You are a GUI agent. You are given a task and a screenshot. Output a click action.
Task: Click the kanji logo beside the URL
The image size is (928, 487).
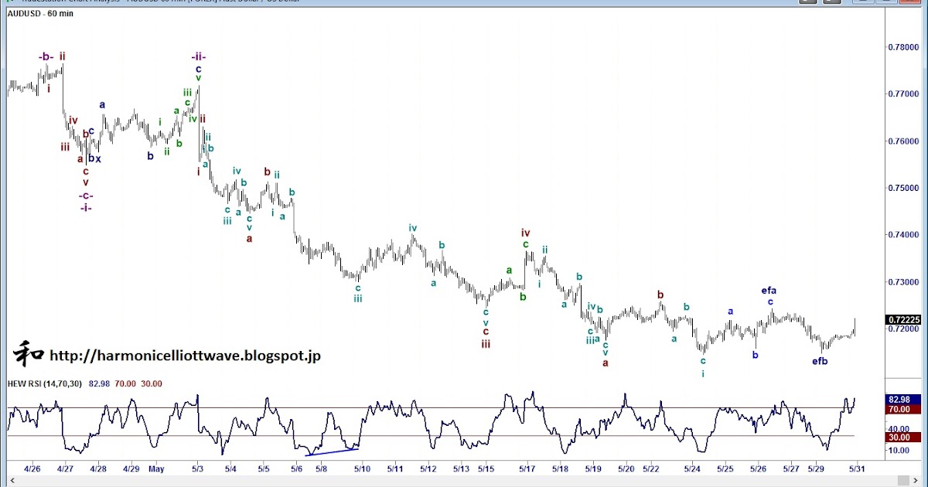pyautogui.click(x=27, y=354)
